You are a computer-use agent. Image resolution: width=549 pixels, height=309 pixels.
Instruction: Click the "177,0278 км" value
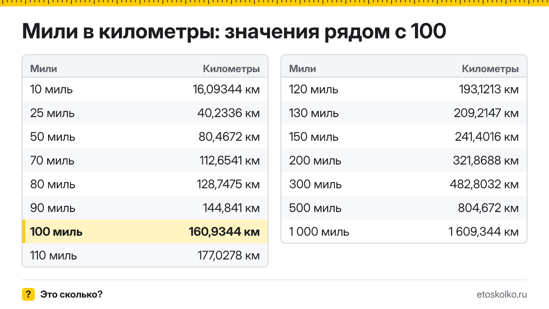[x=229, y=255]
